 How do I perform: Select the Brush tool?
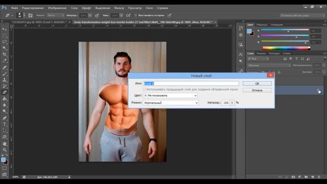[5, 74]
